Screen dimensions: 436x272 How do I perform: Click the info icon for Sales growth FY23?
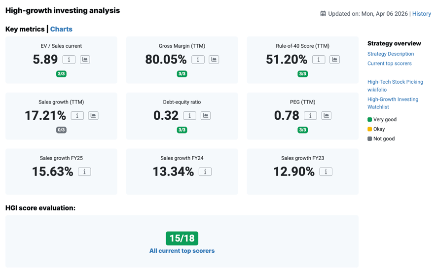tap(326, 172)
